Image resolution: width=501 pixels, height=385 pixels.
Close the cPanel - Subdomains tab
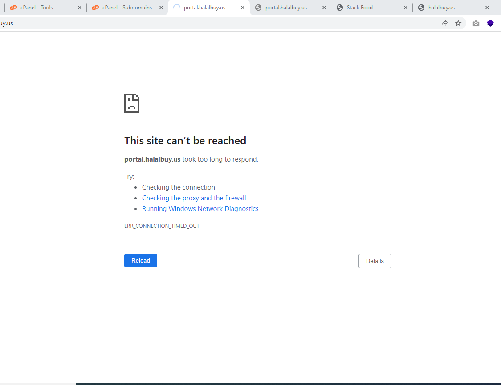point(161,8)
